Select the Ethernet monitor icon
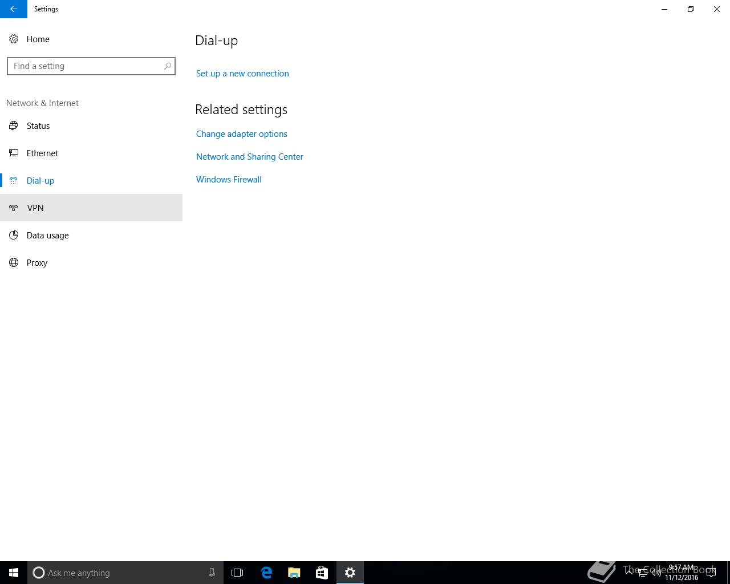This screenshot has height=584, width=730. point(14,153)
